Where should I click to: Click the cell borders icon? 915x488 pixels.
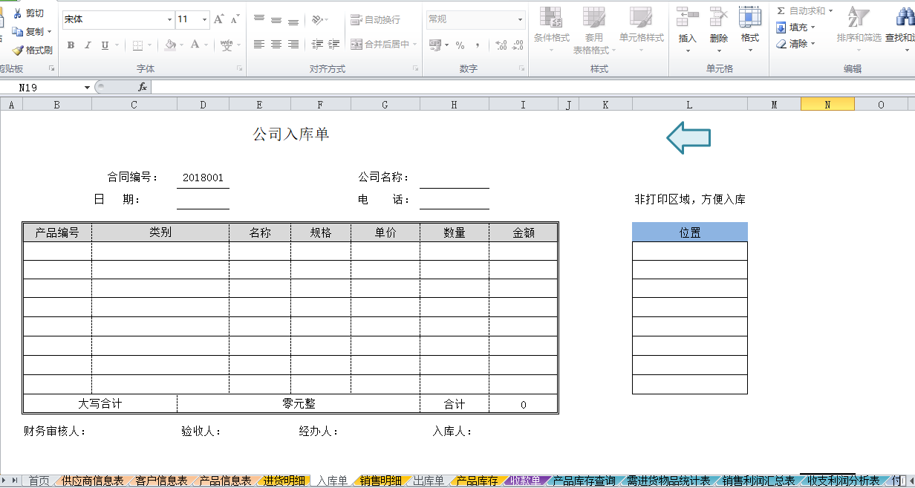[137, 45]
